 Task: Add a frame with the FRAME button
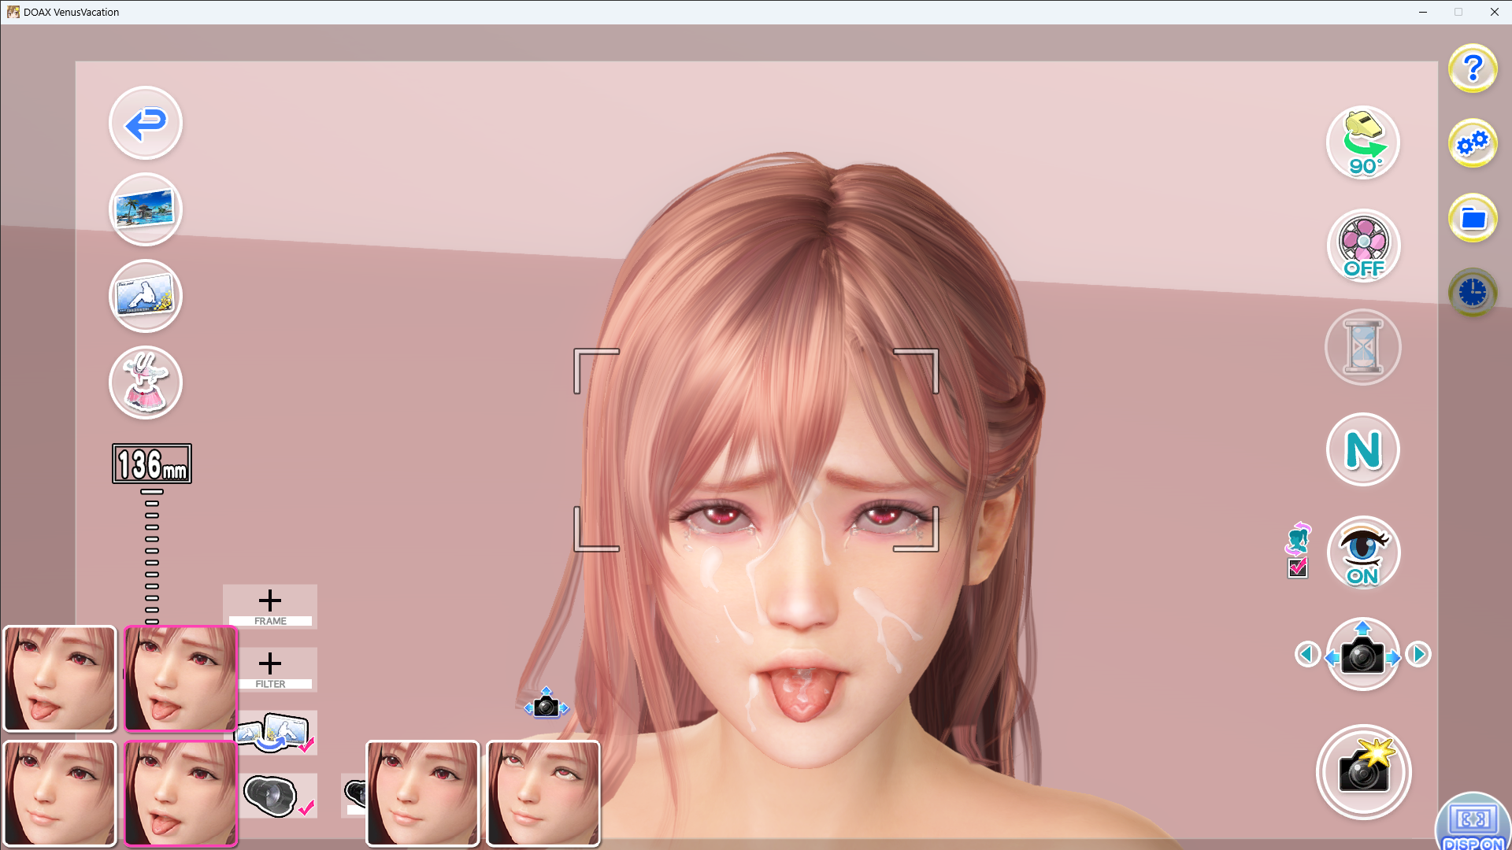point(270,607)
